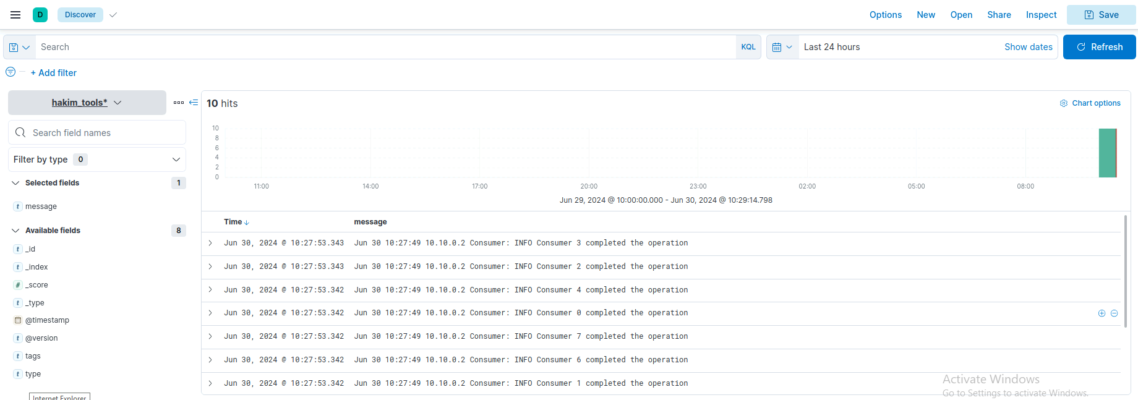The height and width of the screenshot is (400, 1138).
Task: Collapse the Selected fields section
Action: tap(15, 183)
